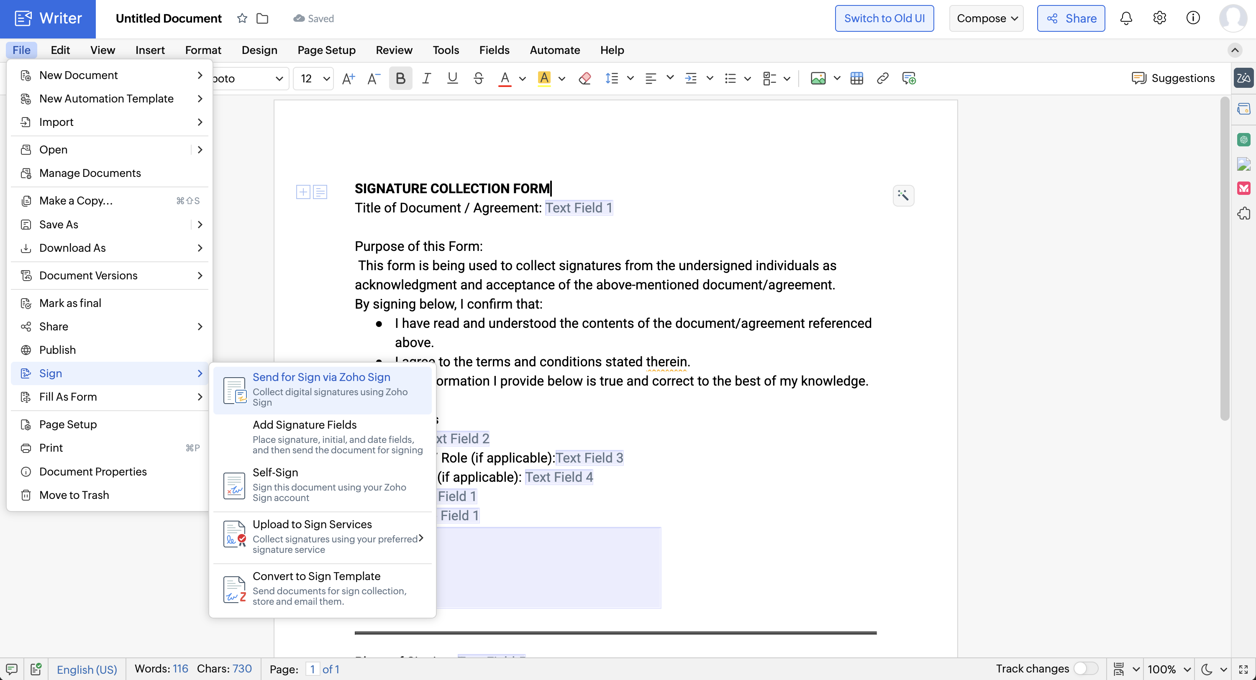
Task: Click the Switch to Old UI button
Action: pyautogui.click(x=884, y=18)
